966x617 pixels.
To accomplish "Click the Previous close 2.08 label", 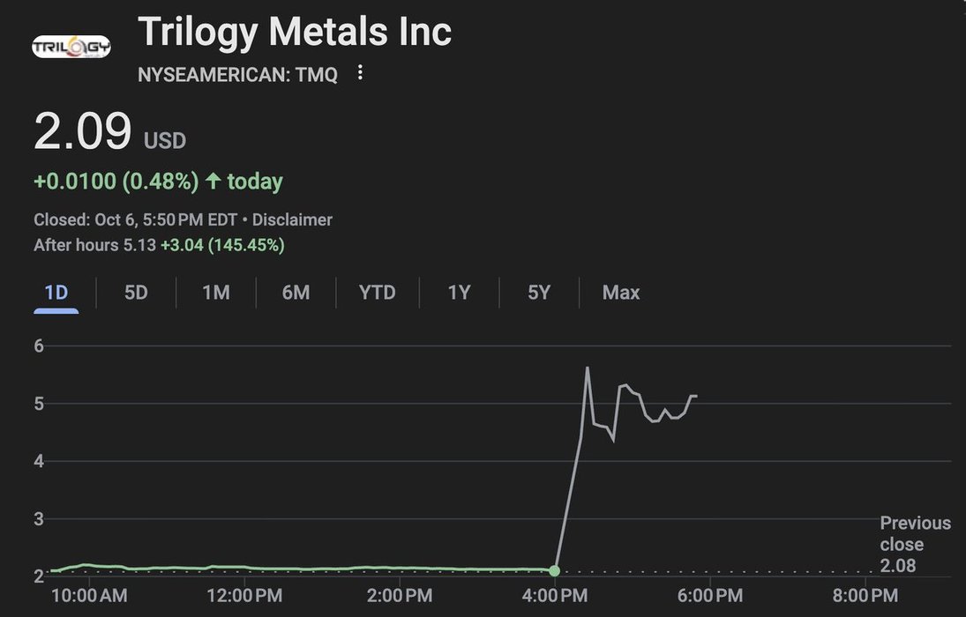I will 915,544.
